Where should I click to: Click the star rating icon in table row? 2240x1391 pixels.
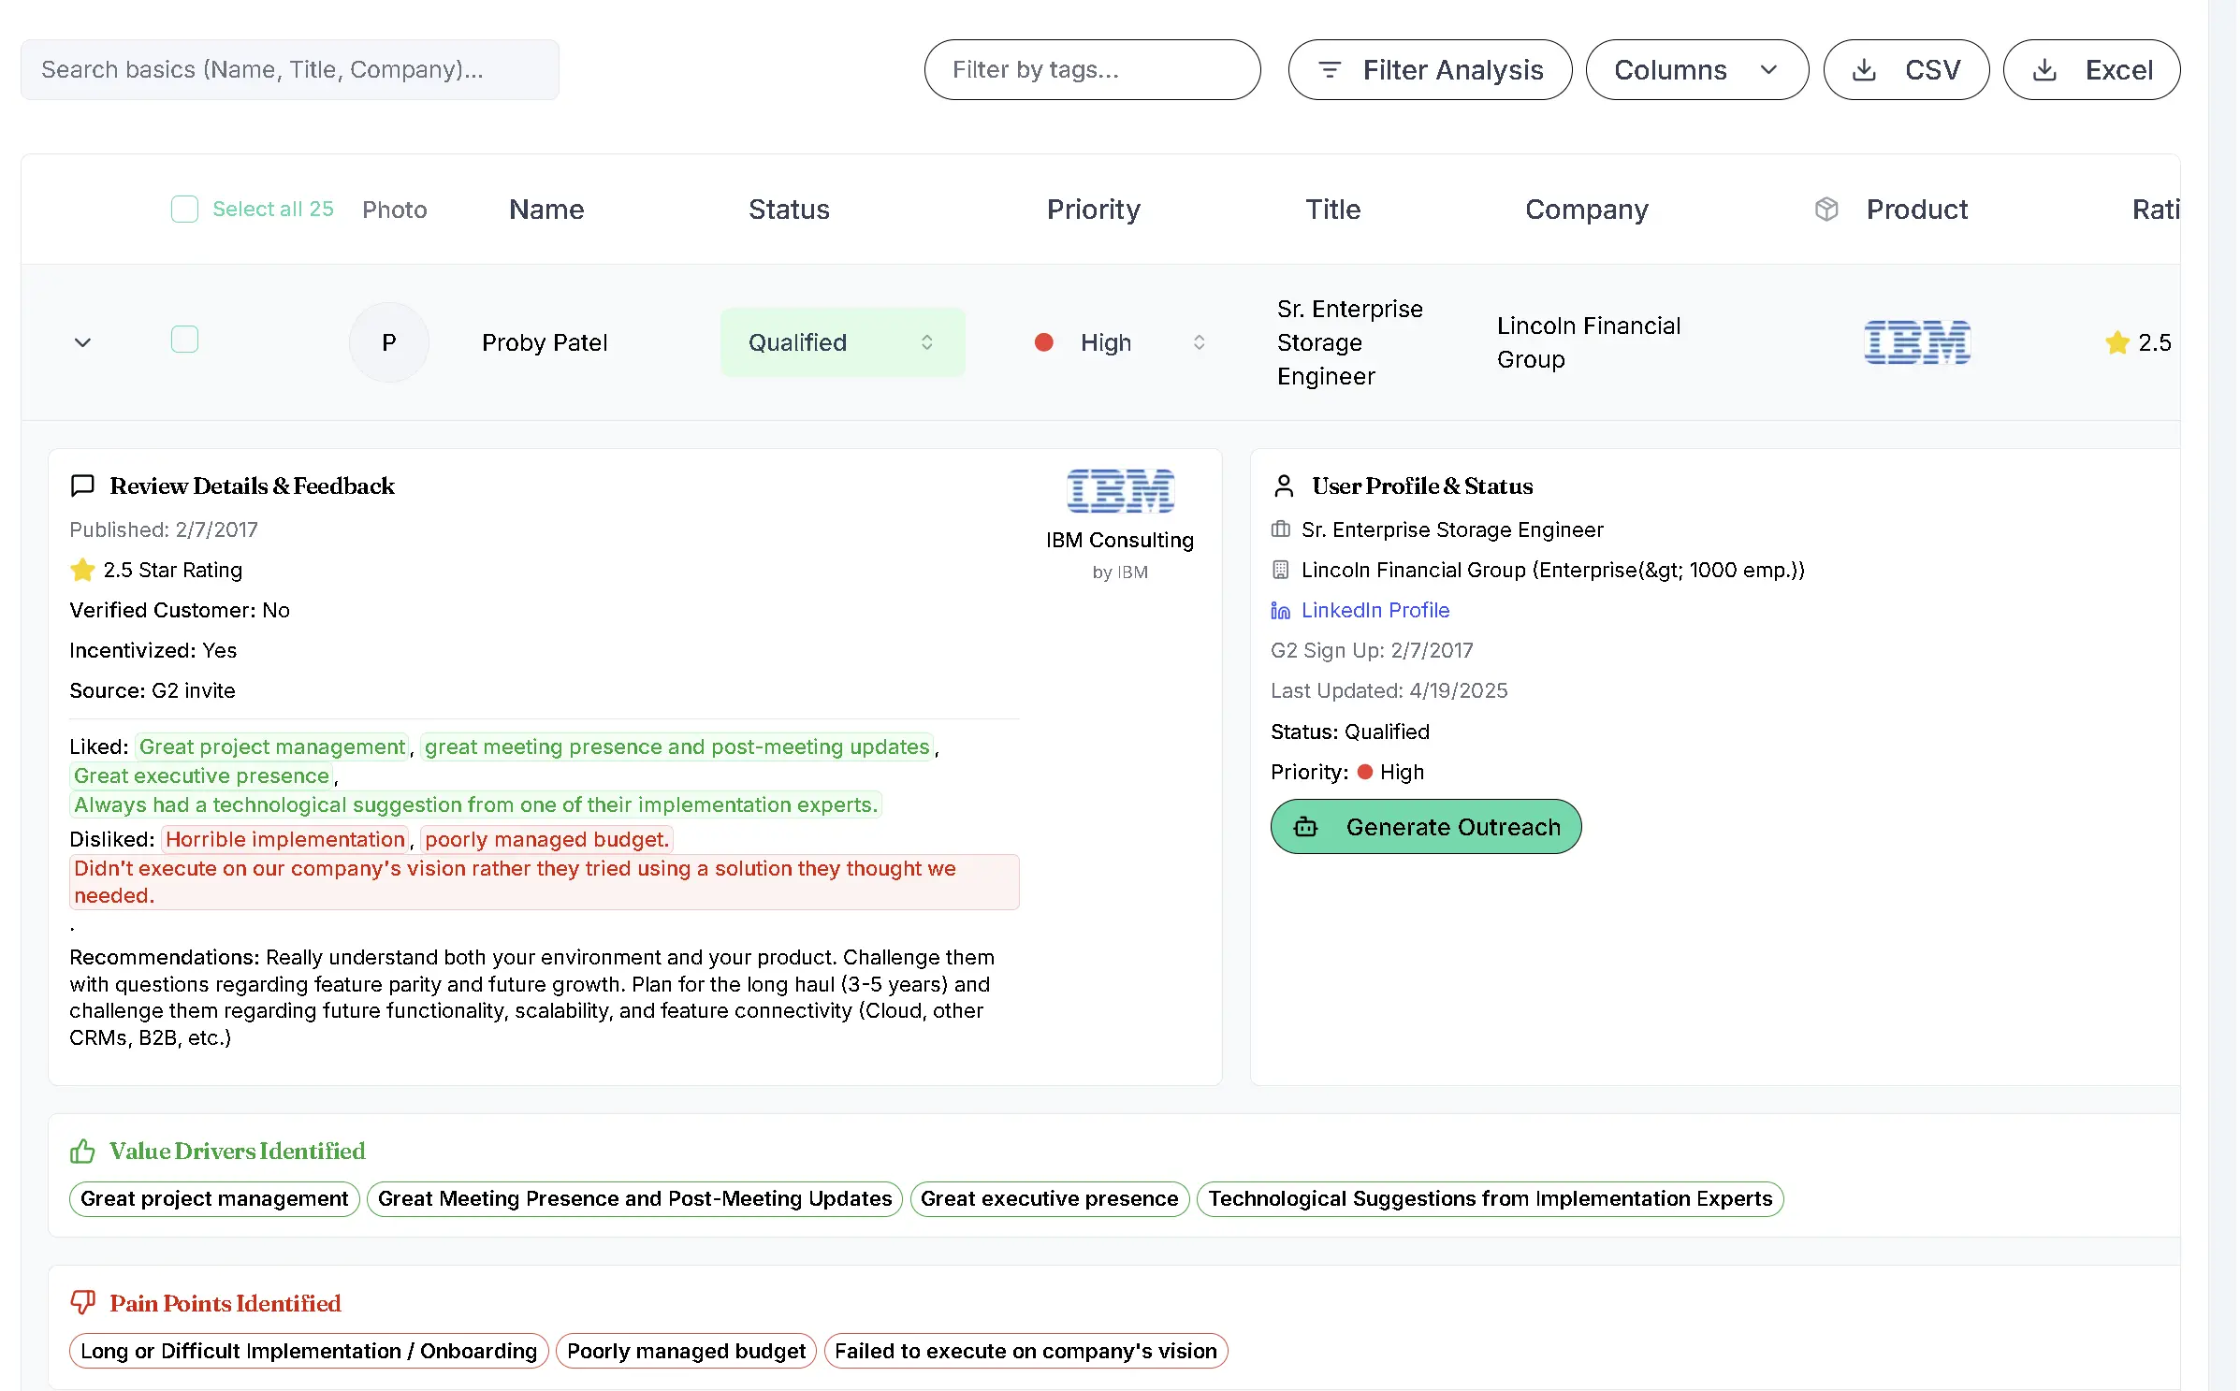[2116, 343]
